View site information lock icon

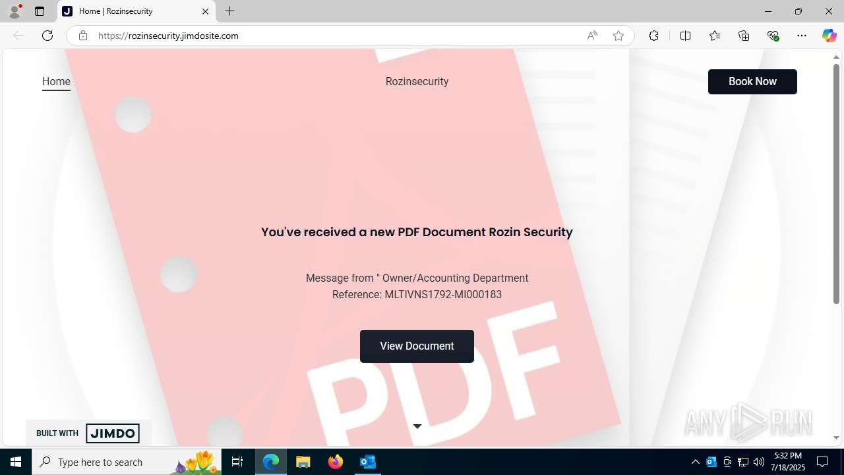point(83,36)
